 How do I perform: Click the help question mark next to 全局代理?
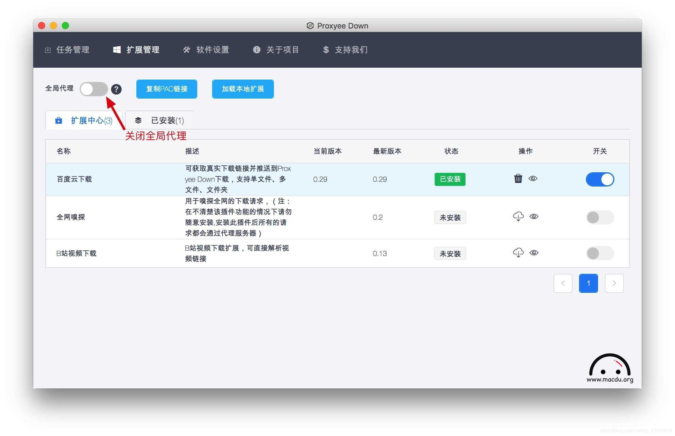click(116, 89)
